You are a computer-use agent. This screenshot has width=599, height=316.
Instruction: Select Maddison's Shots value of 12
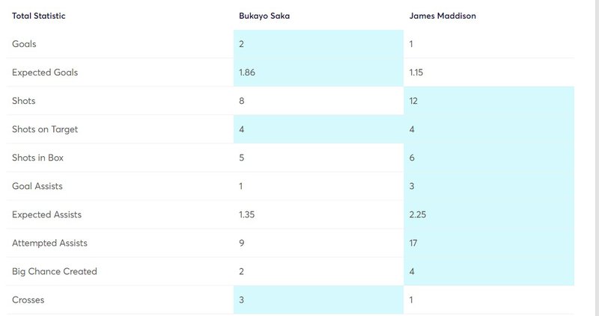[413, 101]
